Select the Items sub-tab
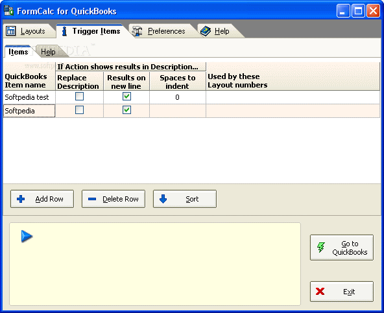 click(18, 52)
